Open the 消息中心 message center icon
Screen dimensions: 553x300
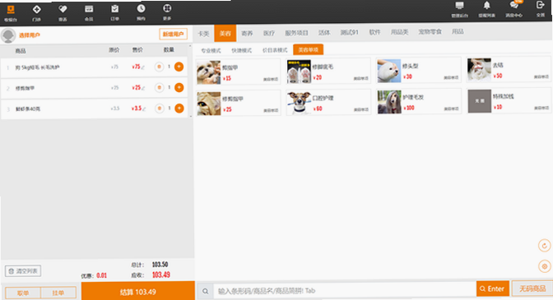pyautogui.click(x=513, y=10)
